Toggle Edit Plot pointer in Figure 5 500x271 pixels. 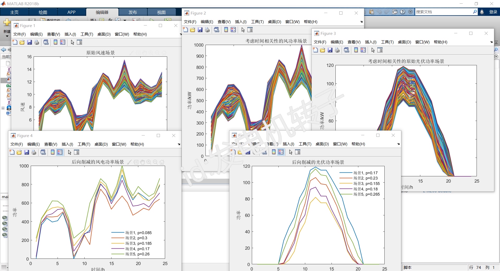pyautogui.click(x=291, y=152)
